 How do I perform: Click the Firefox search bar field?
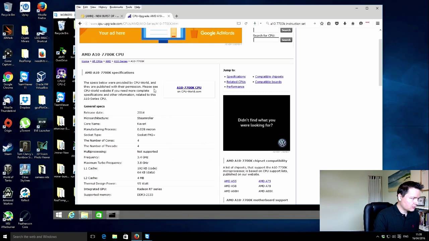(290, 23)
